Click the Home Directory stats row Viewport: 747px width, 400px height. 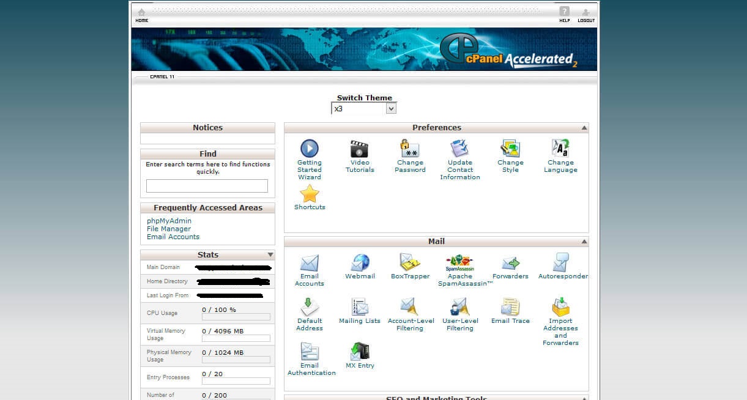coord(207,281)
